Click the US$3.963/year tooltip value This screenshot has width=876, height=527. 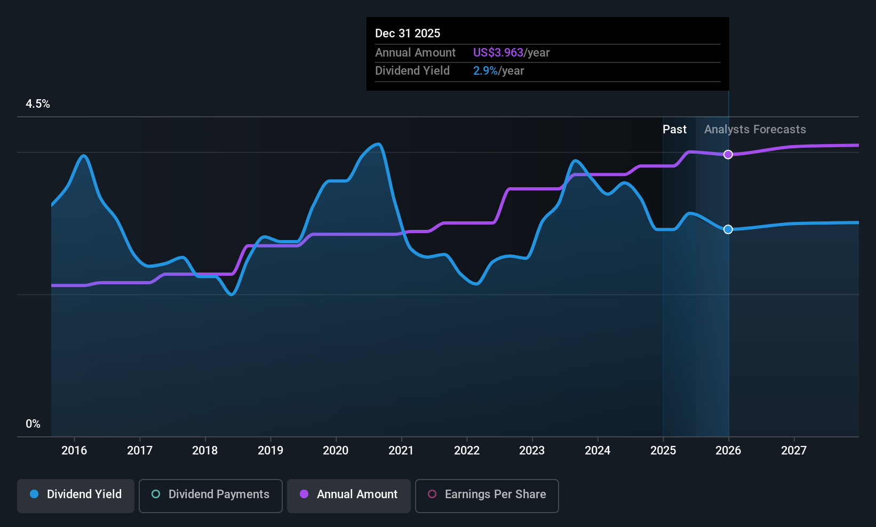[x=511, y=53]
